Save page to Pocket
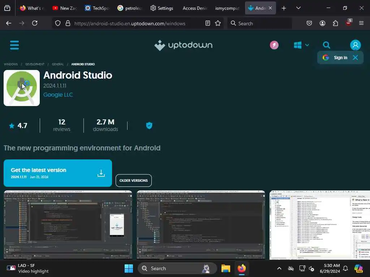This screenshot has width=370, height=277. click(309, 23)
